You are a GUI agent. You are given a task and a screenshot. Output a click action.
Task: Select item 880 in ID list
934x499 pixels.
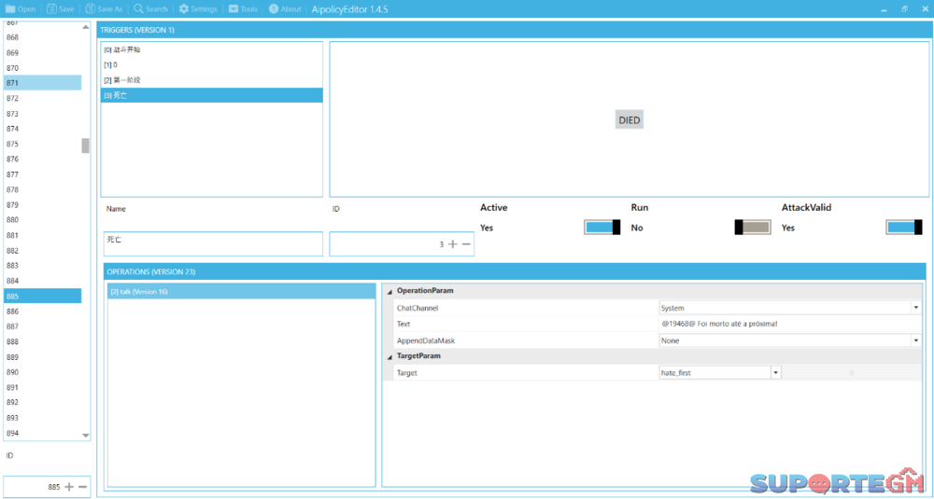43,220
